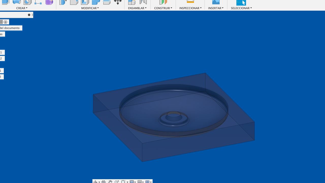Collapse the browser panel with minus button

[x=29, y=15]
